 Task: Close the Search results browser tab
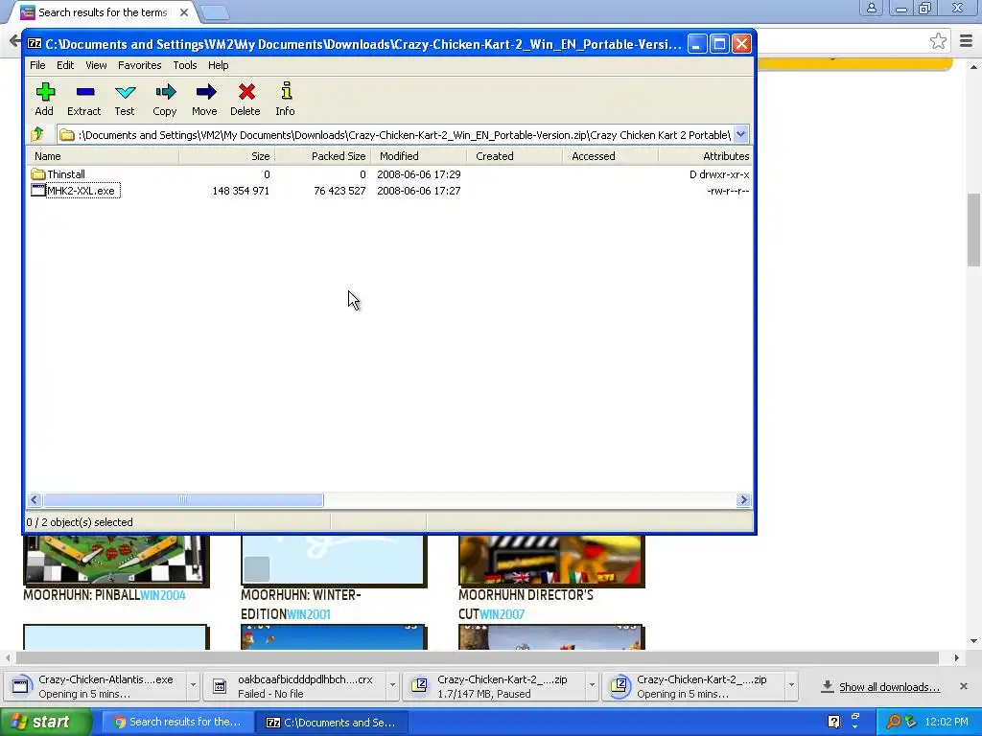pyautogui.click(x=184, y=11)
